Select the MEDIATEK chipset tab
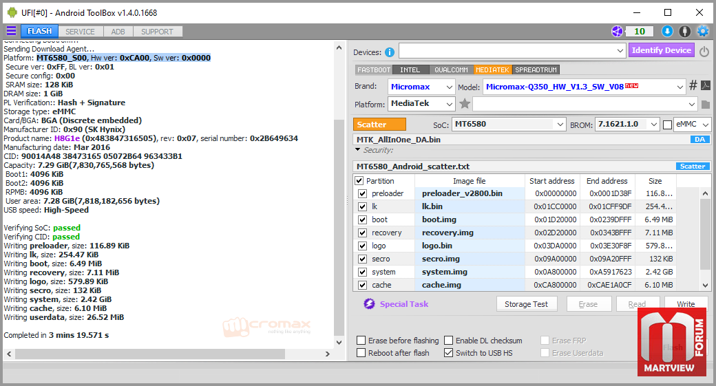This screenshot has height=386, width=716. point(492,69)
